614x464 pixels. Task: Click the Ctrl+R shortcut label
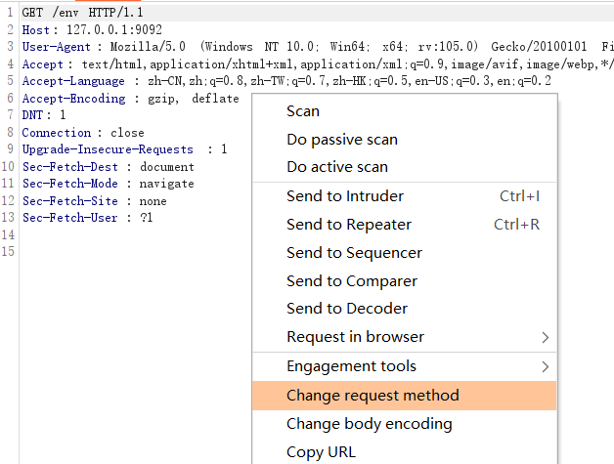pos(516,225)
